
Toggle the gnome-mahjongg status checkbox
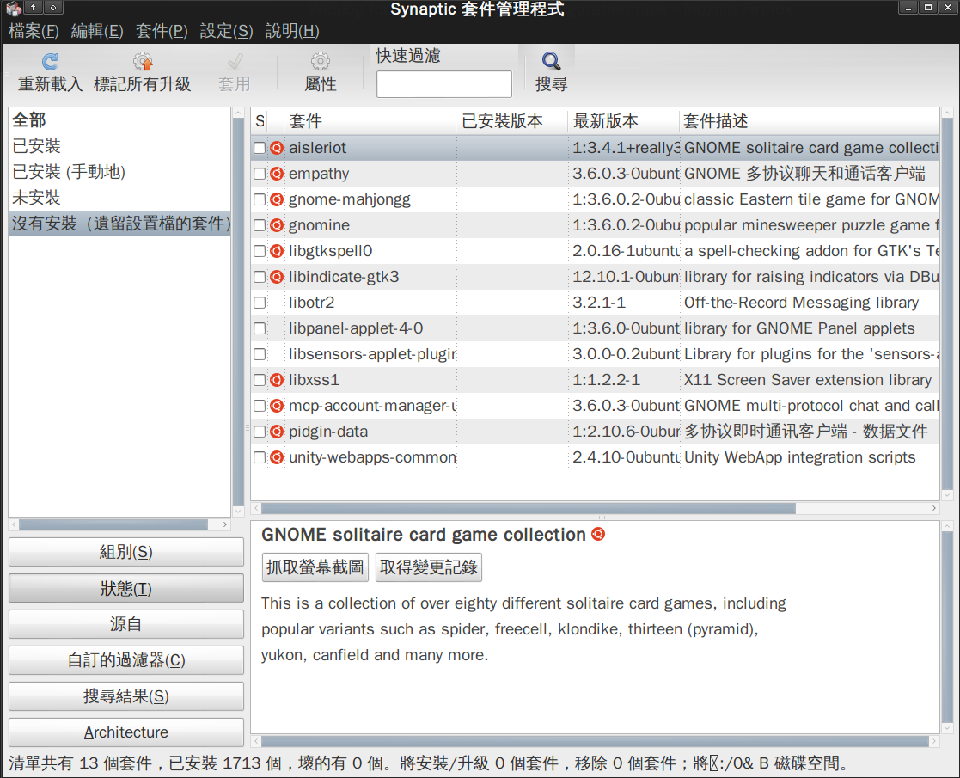(x=260, y=199)
